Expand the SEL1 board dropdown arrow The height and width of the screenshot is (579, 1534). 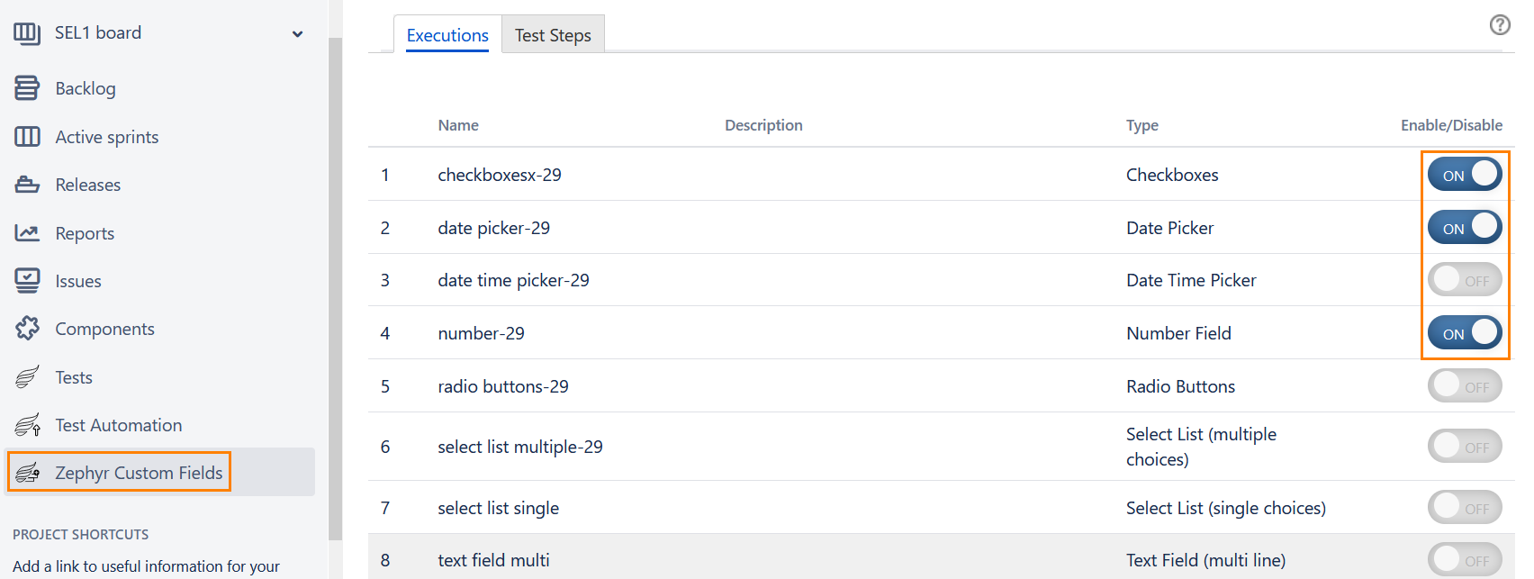click(298, 34)
